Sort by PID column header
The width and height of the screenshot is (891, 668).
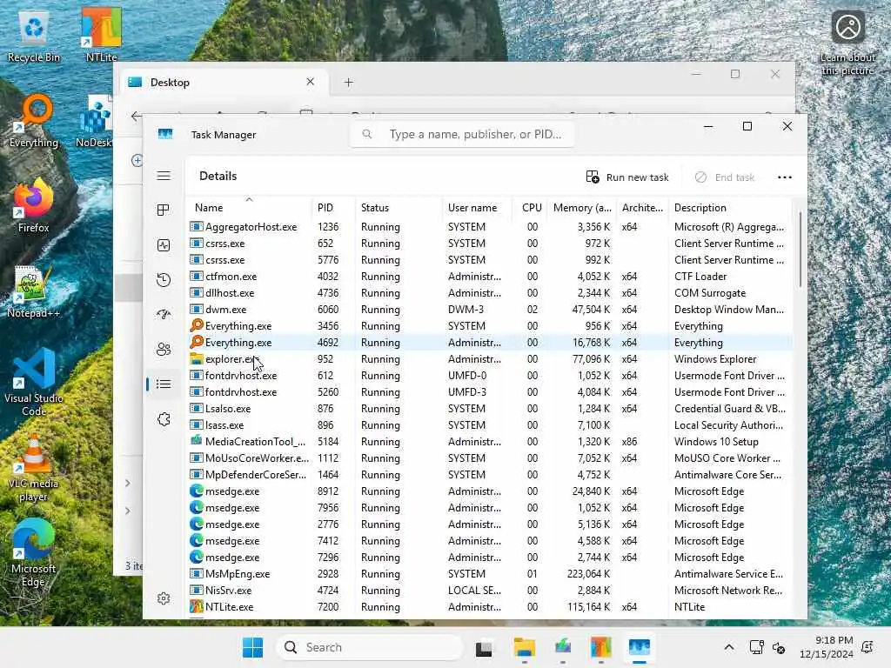(x=333, y=207)
